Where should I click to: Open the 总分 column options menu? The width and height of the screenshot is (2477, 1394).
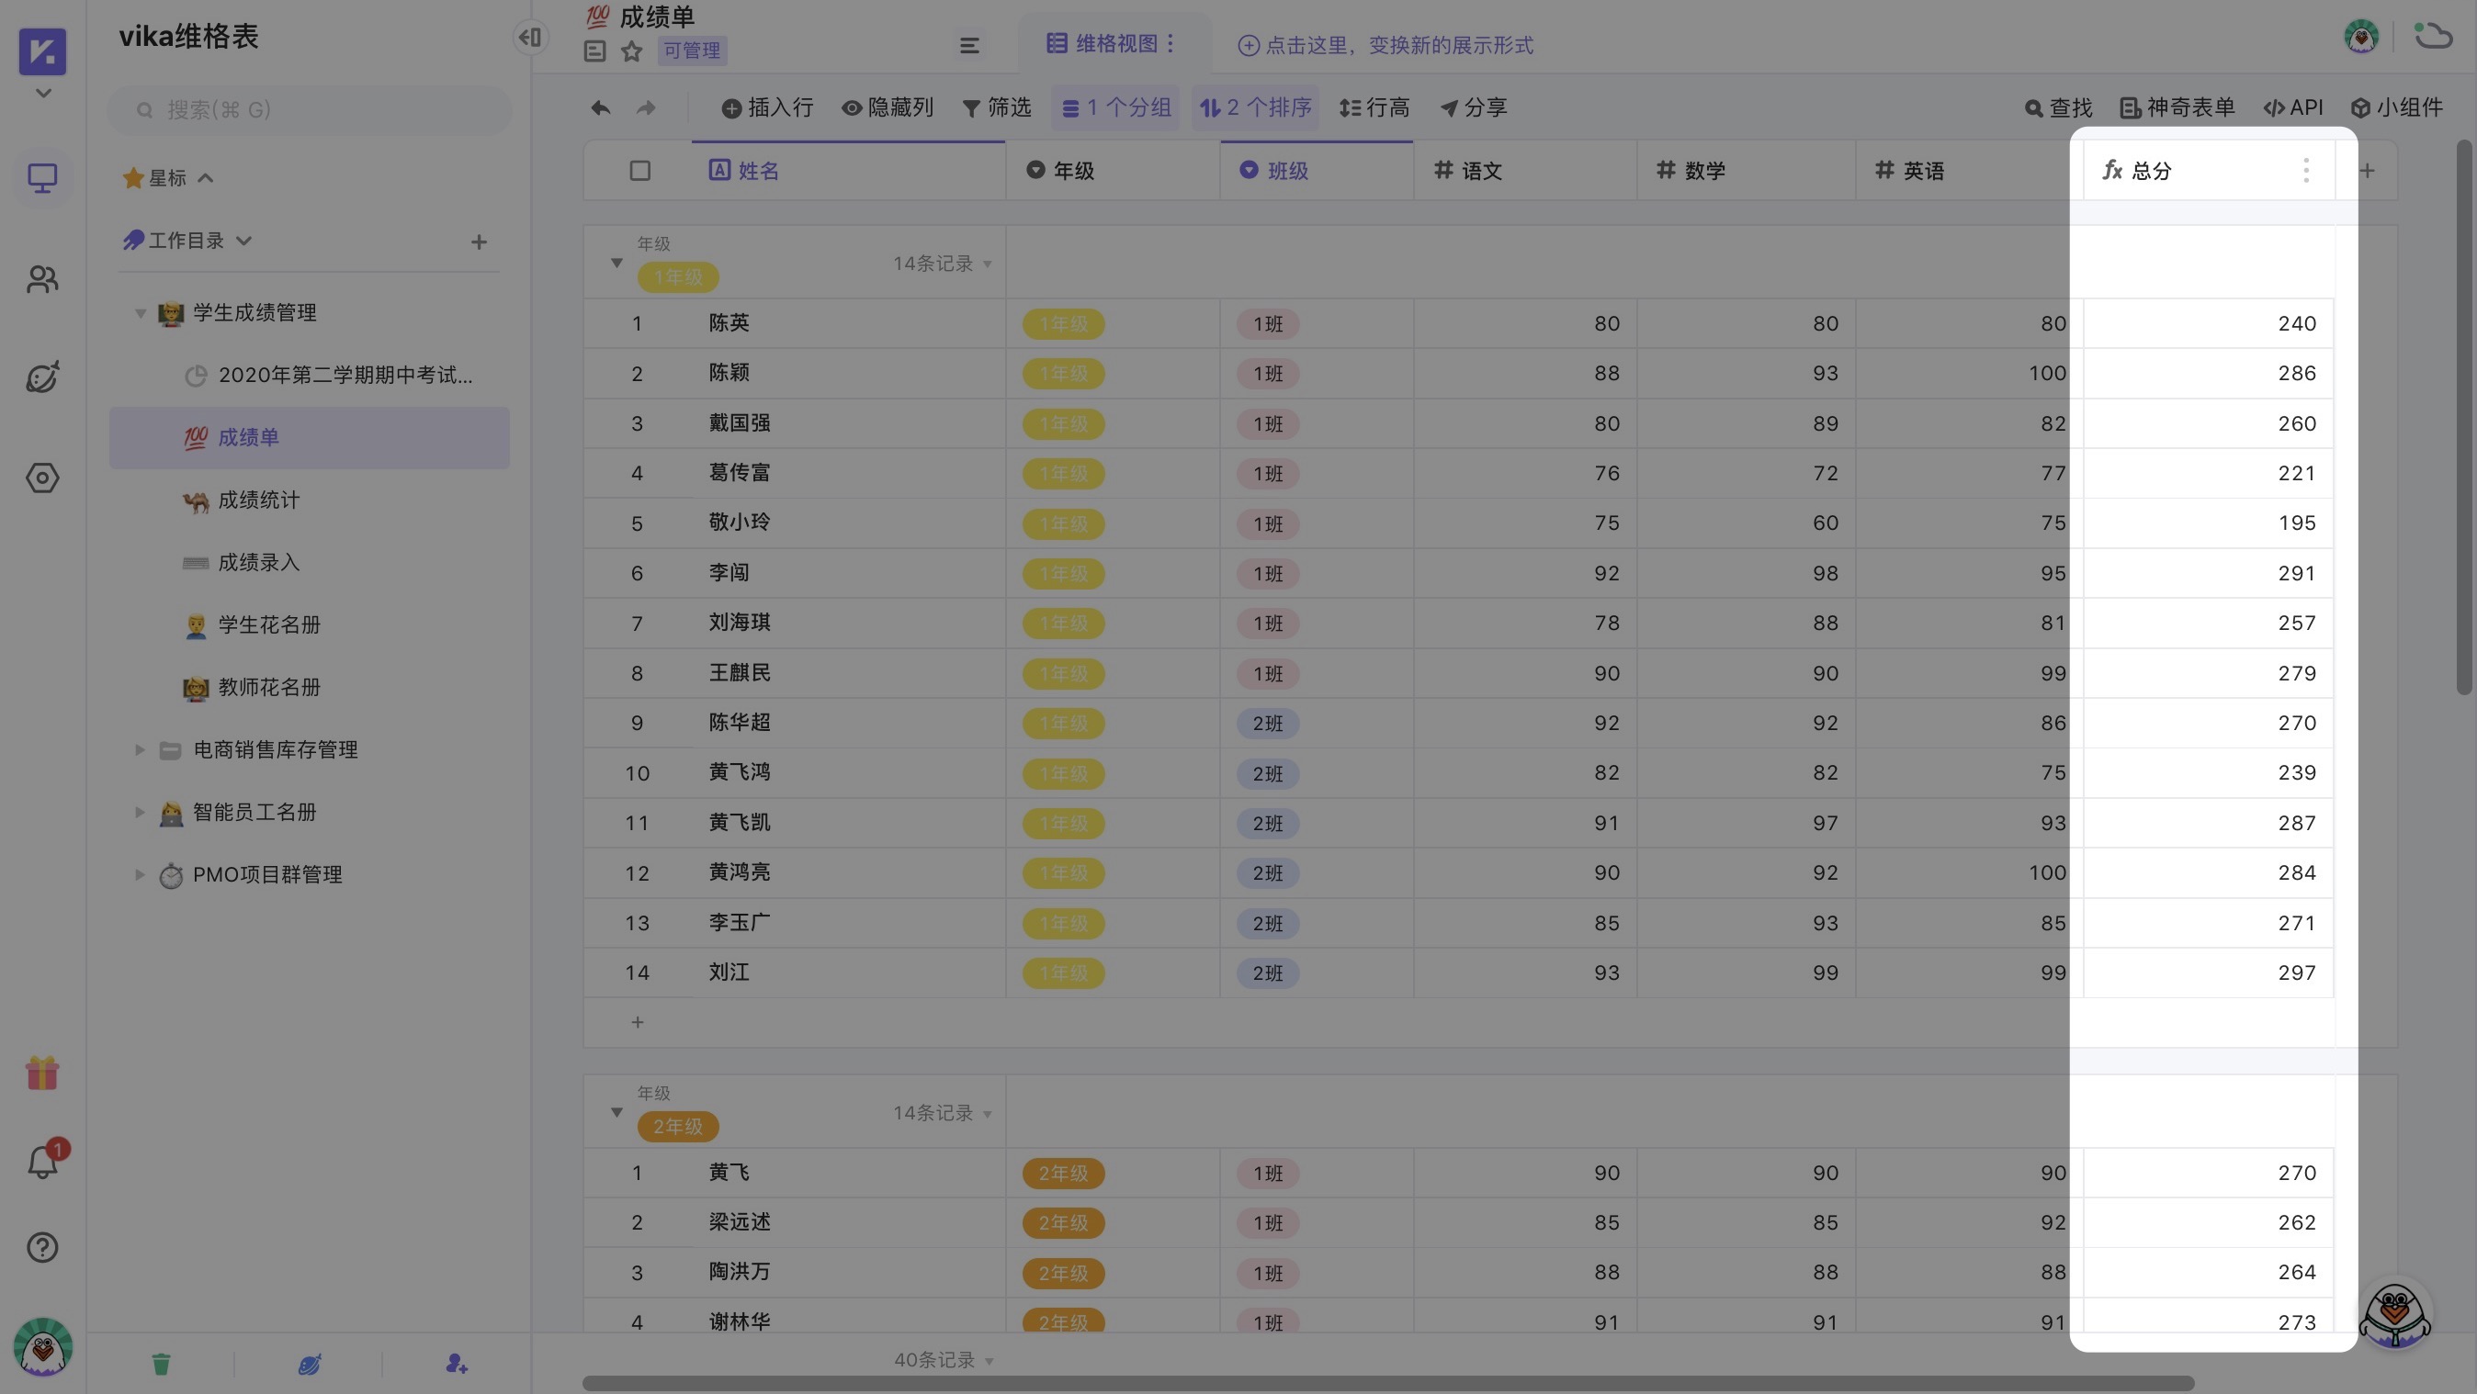2305,170
